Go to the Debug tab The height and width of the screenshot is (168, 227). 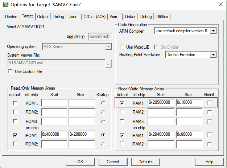(146, 17)
